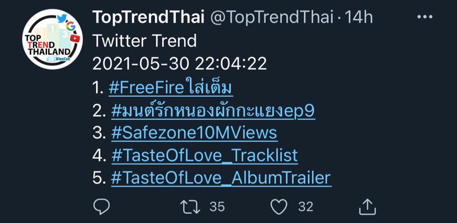Like the tweet with the heart icon
The image size is (457, 223).
tap(279, 207)
